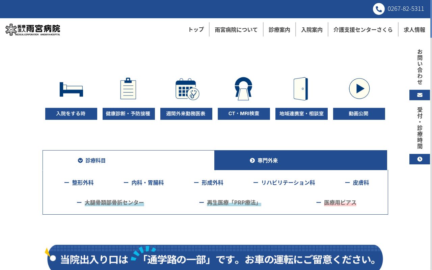Screen dimensions: 432x270
Task: Click the CT/MRI scanner icon
Action: 244,88
